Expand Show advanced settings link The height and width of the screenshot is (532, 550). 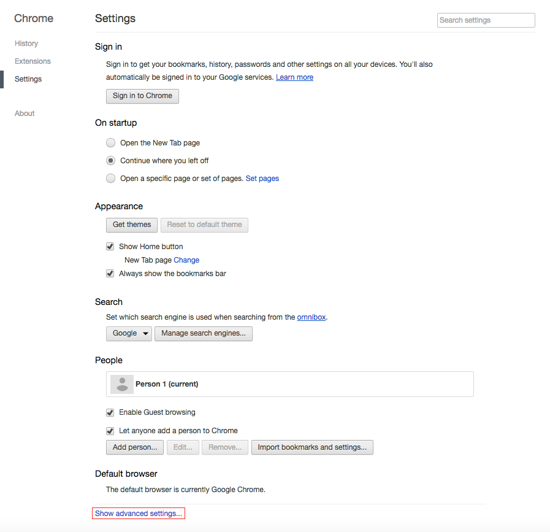tap(139, 514)
